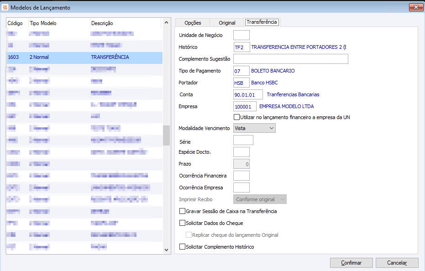Click the Portador field containing HSB
Viewport: 425px width, 271px height.
241,83
